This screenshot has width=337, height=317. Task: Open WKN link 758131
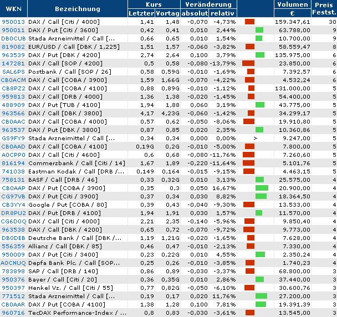pos(13,180)
